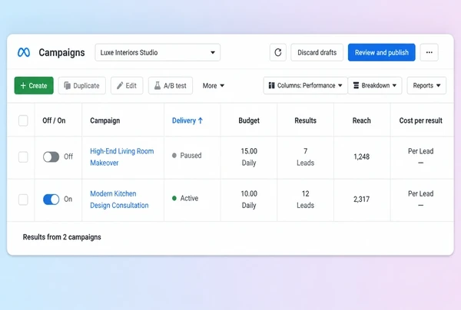Open Modern Kitchen Design Consultation campaign link

point(119,200)
